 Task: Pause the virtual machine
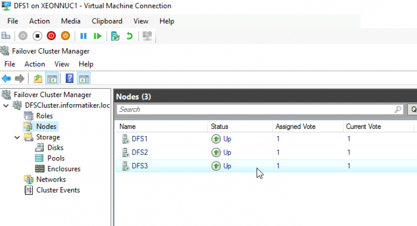[x=84, y=36]
